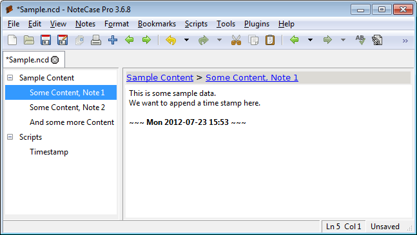417x235 pixels.
Task: Maximize the NoteCase Pro window
Action: [382, 10]
